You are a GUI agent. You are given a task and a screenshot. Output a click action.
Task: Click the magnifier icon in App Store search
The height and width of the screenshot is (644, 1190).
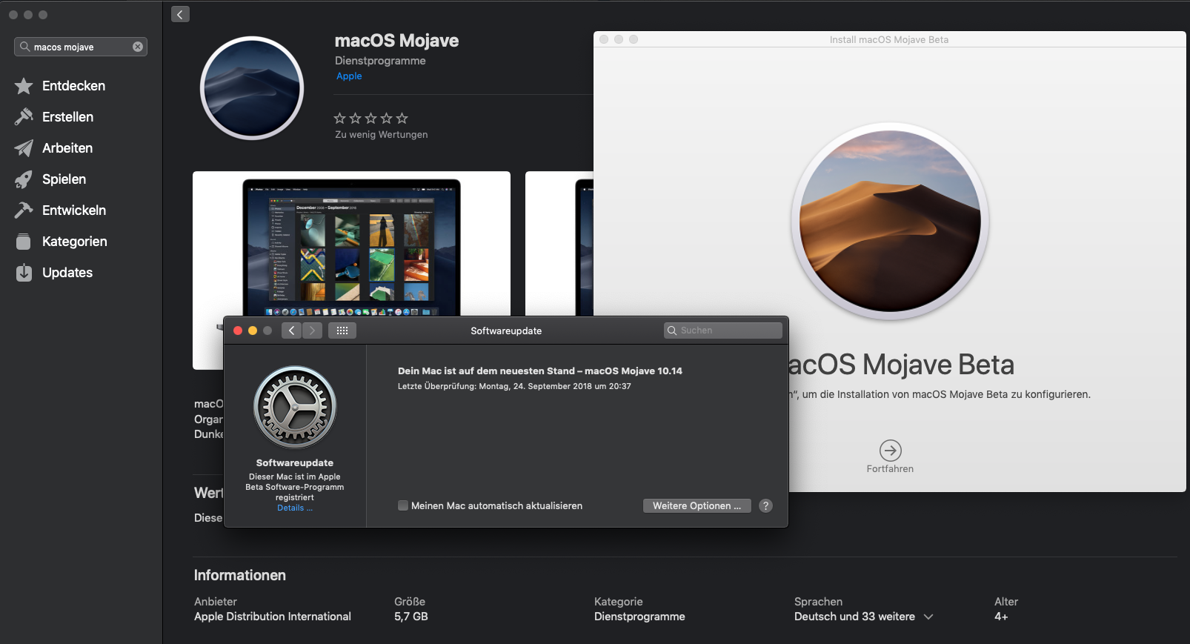coord(24,47)
